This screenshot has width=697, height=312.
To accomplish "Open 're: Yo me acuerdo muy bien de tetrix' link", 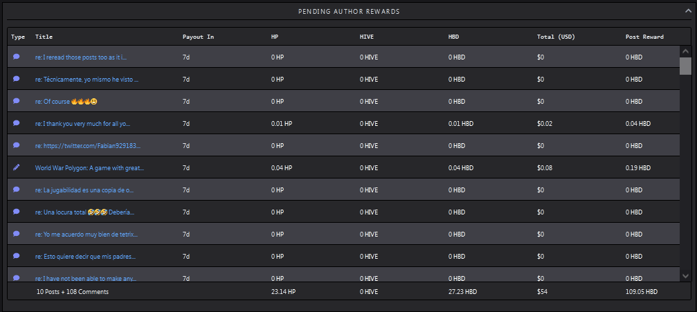I will pos(87,235).
